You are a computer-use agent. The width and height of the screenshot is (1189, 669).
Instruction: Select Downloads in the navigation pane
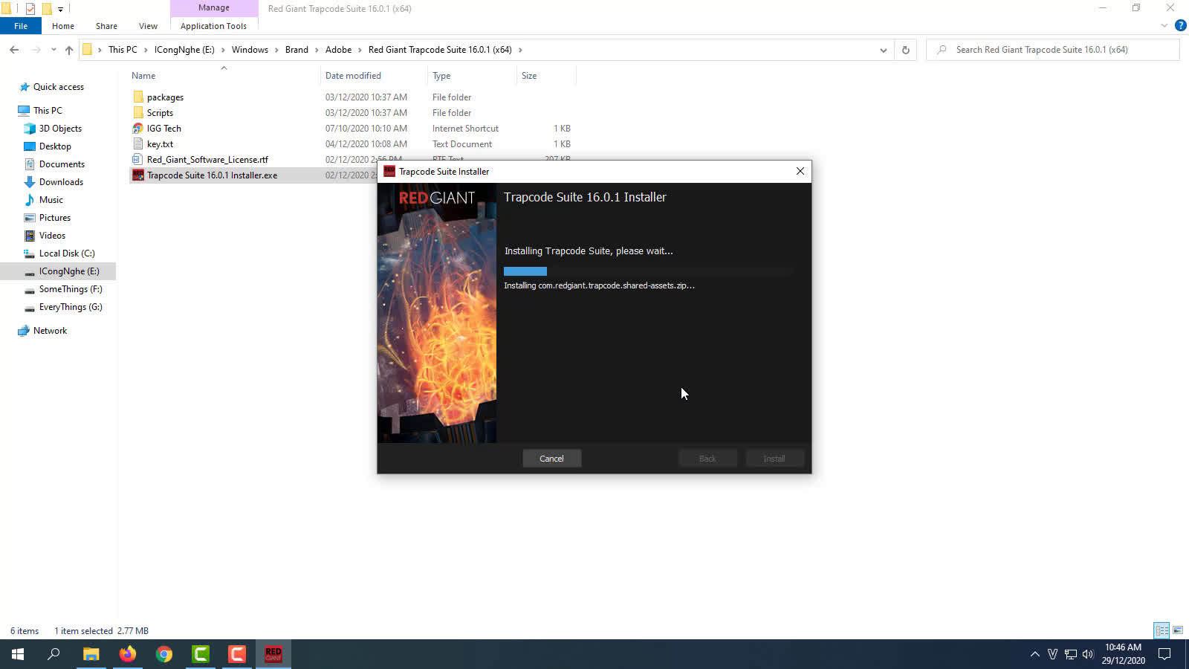(x=61, y=182)
